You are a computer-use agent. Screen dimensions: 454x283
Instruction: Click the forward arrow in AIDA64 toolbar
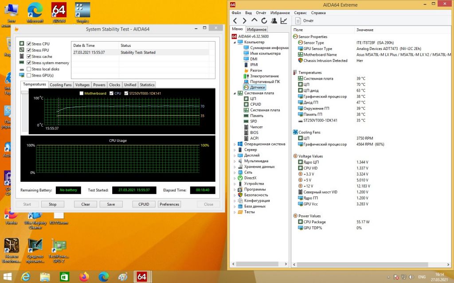click(x=245, y=20)
